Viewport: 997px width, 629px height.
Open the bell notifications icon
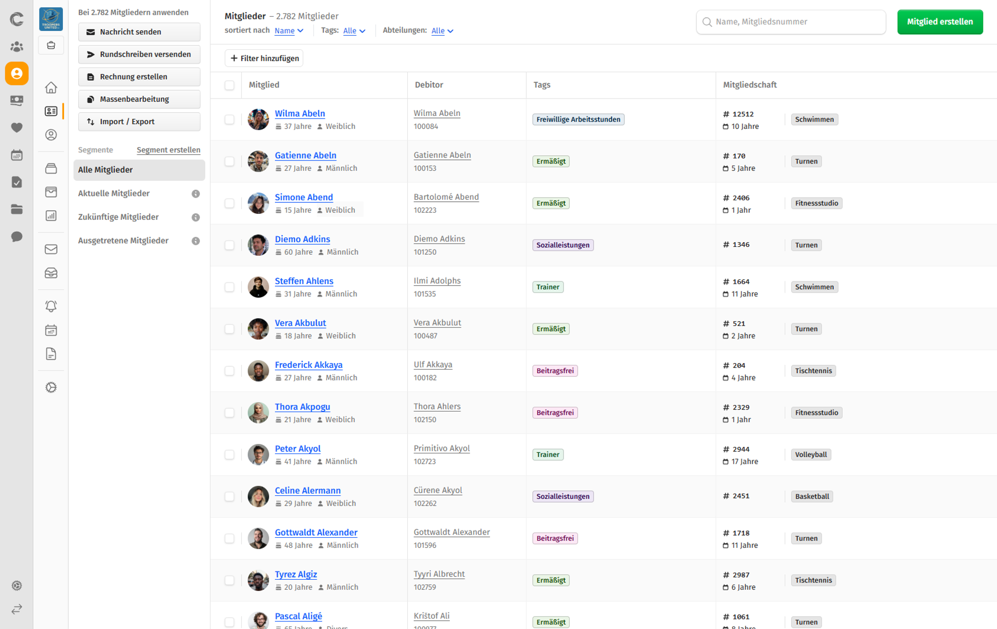point(51,306)
